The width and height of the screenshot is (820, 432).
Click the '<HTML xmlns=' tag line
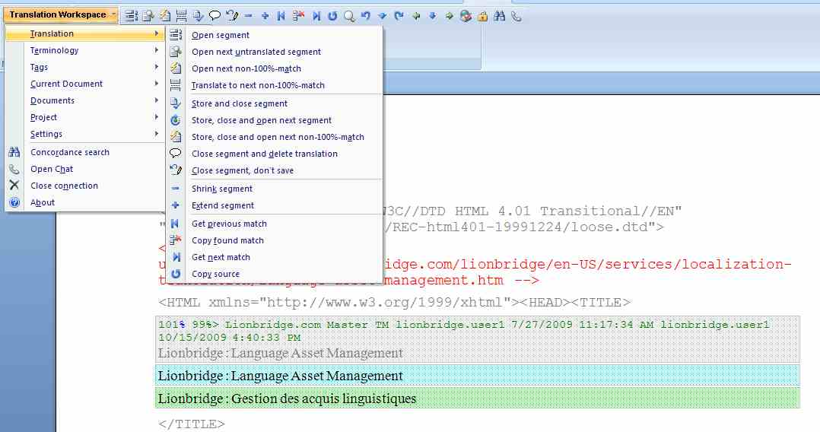(x=394, y=302)
